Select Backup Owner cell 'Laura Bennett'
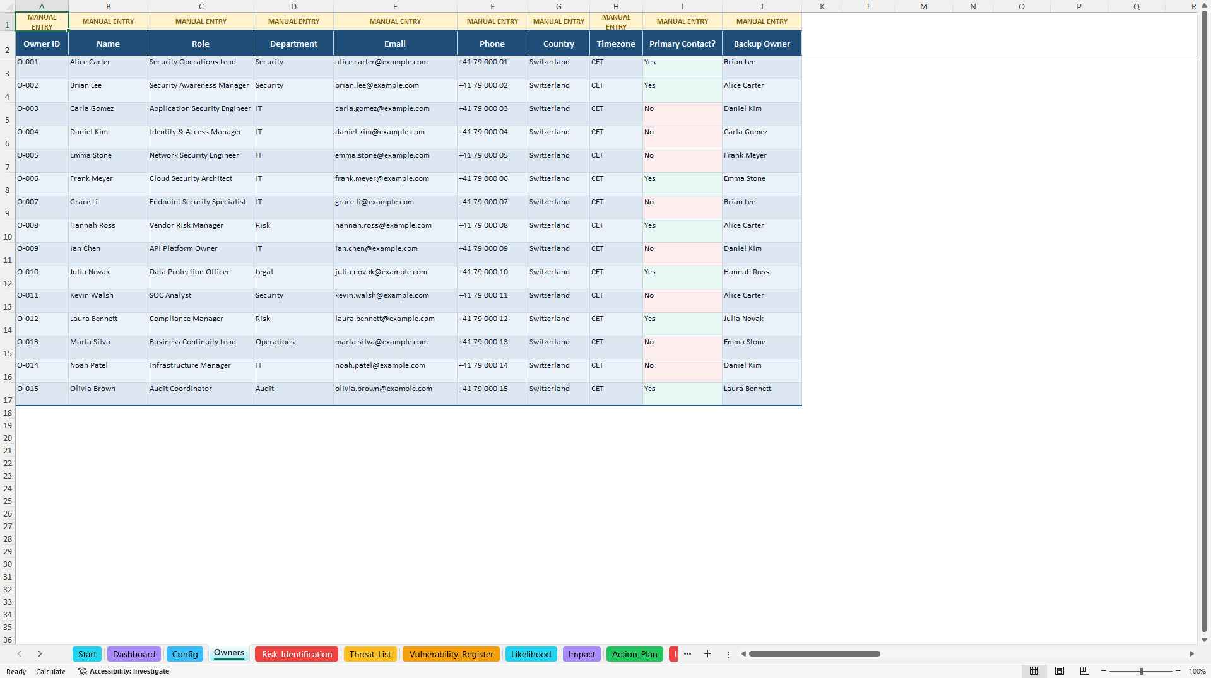The image size is (1211, 678). click(762, 394)
